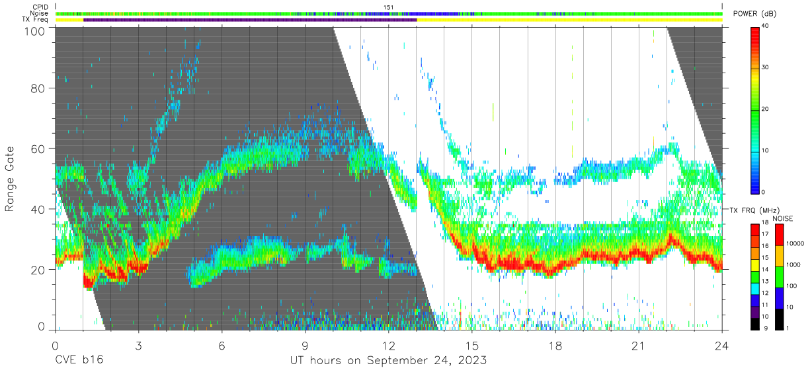Click the blue swatch in NOISE legend
The width and height of the screenshot is (812, 374).
[778, 297]
